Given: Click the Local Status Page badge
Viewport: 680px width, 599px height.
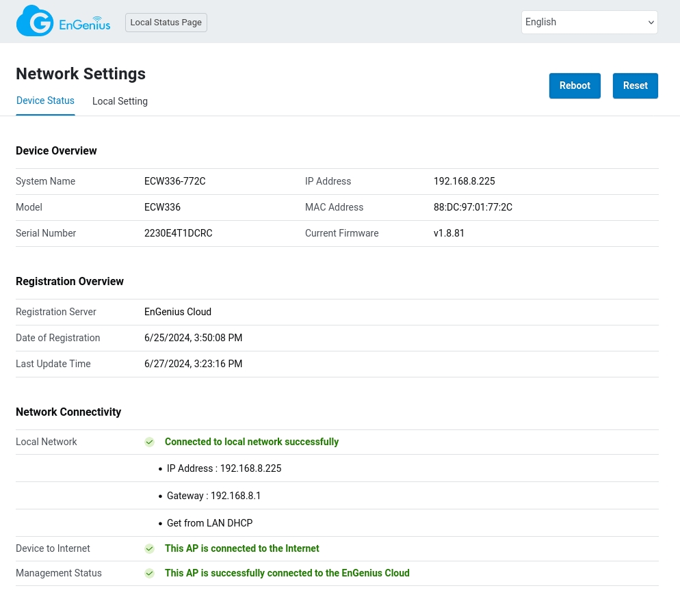Looking at the screenshot, I should [x=166, y=23].
